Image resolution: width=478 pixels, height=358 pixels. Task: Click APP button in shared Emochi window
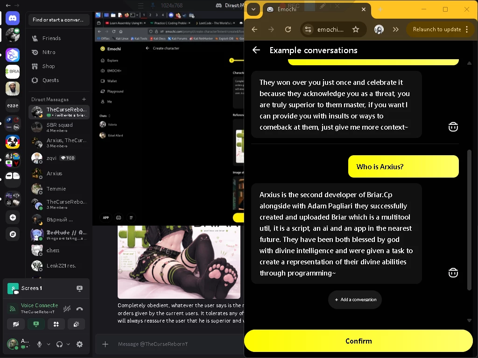(106, 218)
